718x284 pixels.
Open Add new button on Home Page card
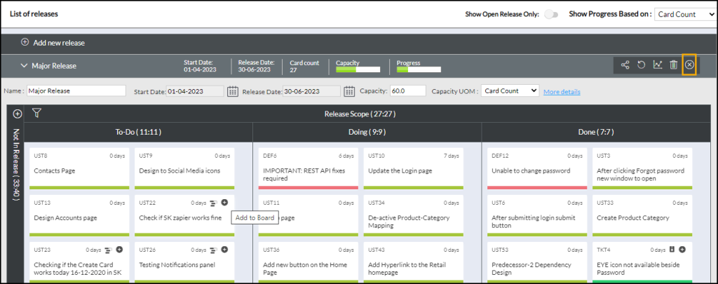309,262
